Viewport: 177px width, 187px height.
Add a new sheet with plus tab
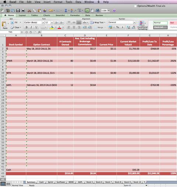click(145, 182)
